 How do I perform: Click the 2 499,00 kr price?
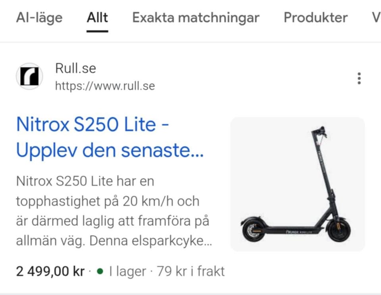(50, 271)
